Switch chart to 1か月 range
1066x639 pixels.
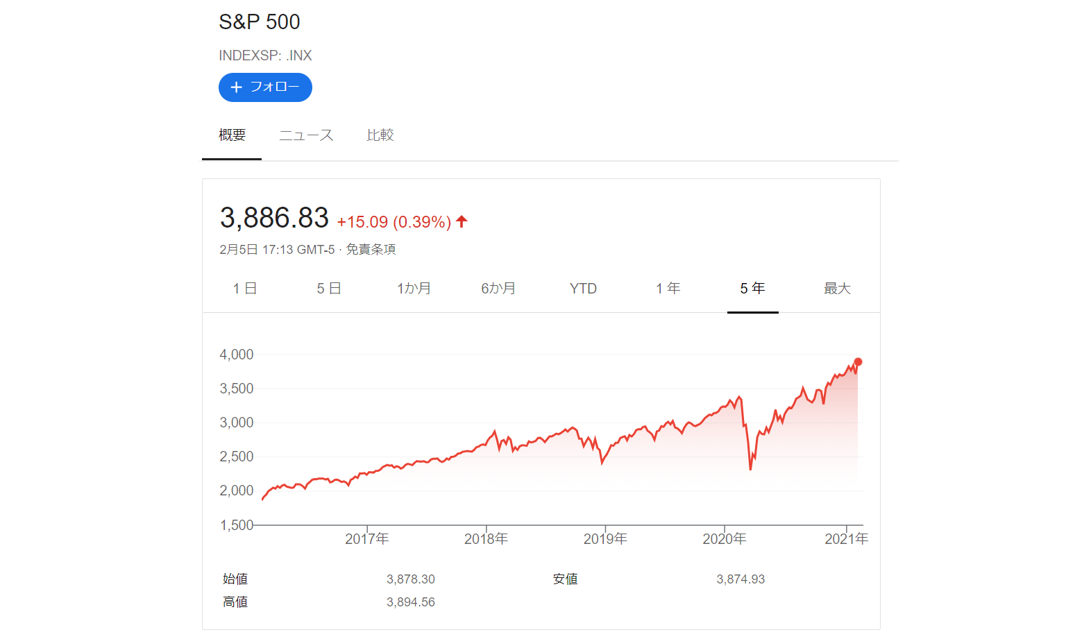(x=414, y=289)
